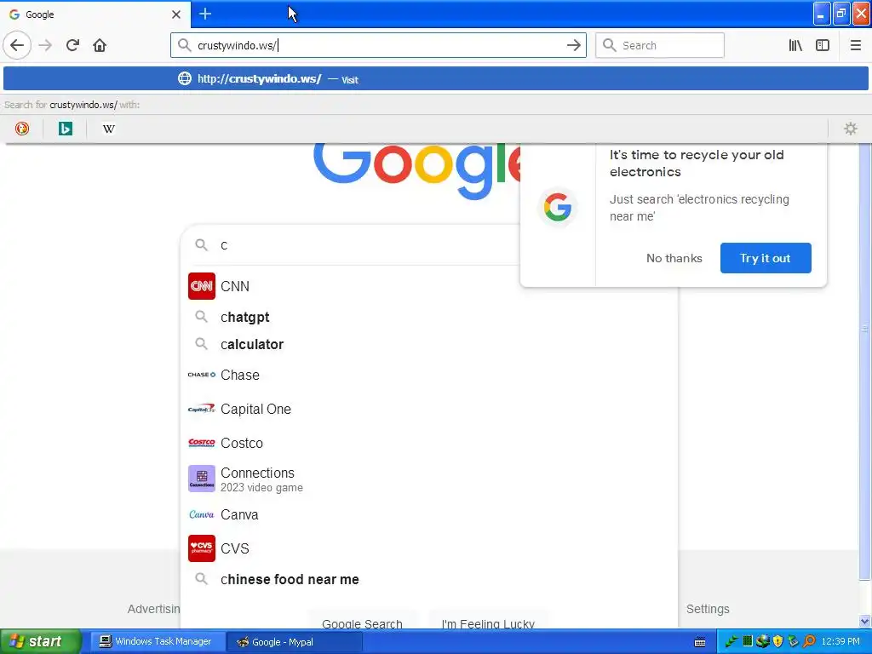Select the Chase suggestion
The height and width of the screenshot is (654, 872).
pos(429,375)
